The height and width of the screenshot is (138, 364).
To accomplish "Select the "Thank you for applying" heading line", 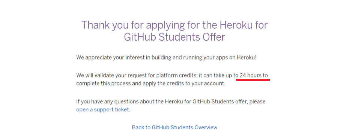I will [174, 25].
